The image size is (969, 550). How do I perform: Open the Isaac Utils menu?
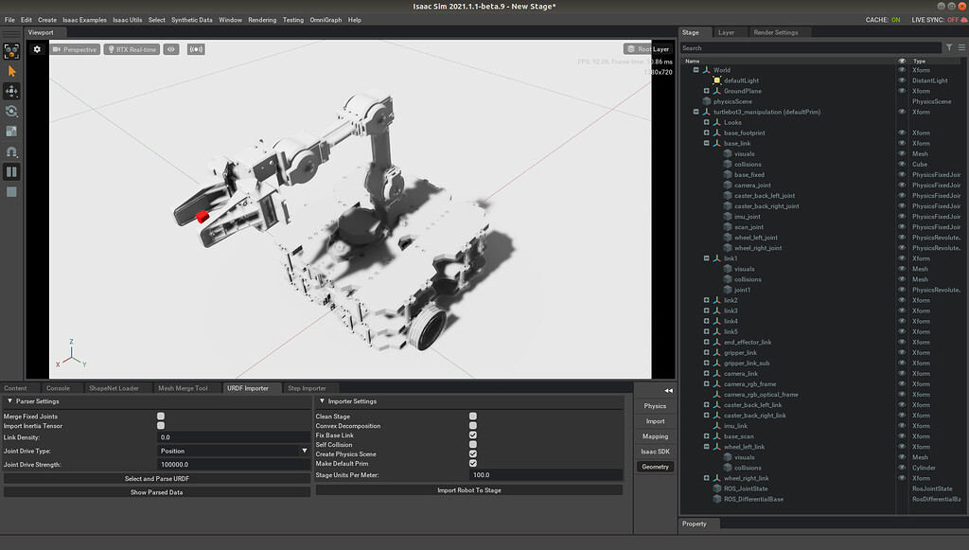126,18
